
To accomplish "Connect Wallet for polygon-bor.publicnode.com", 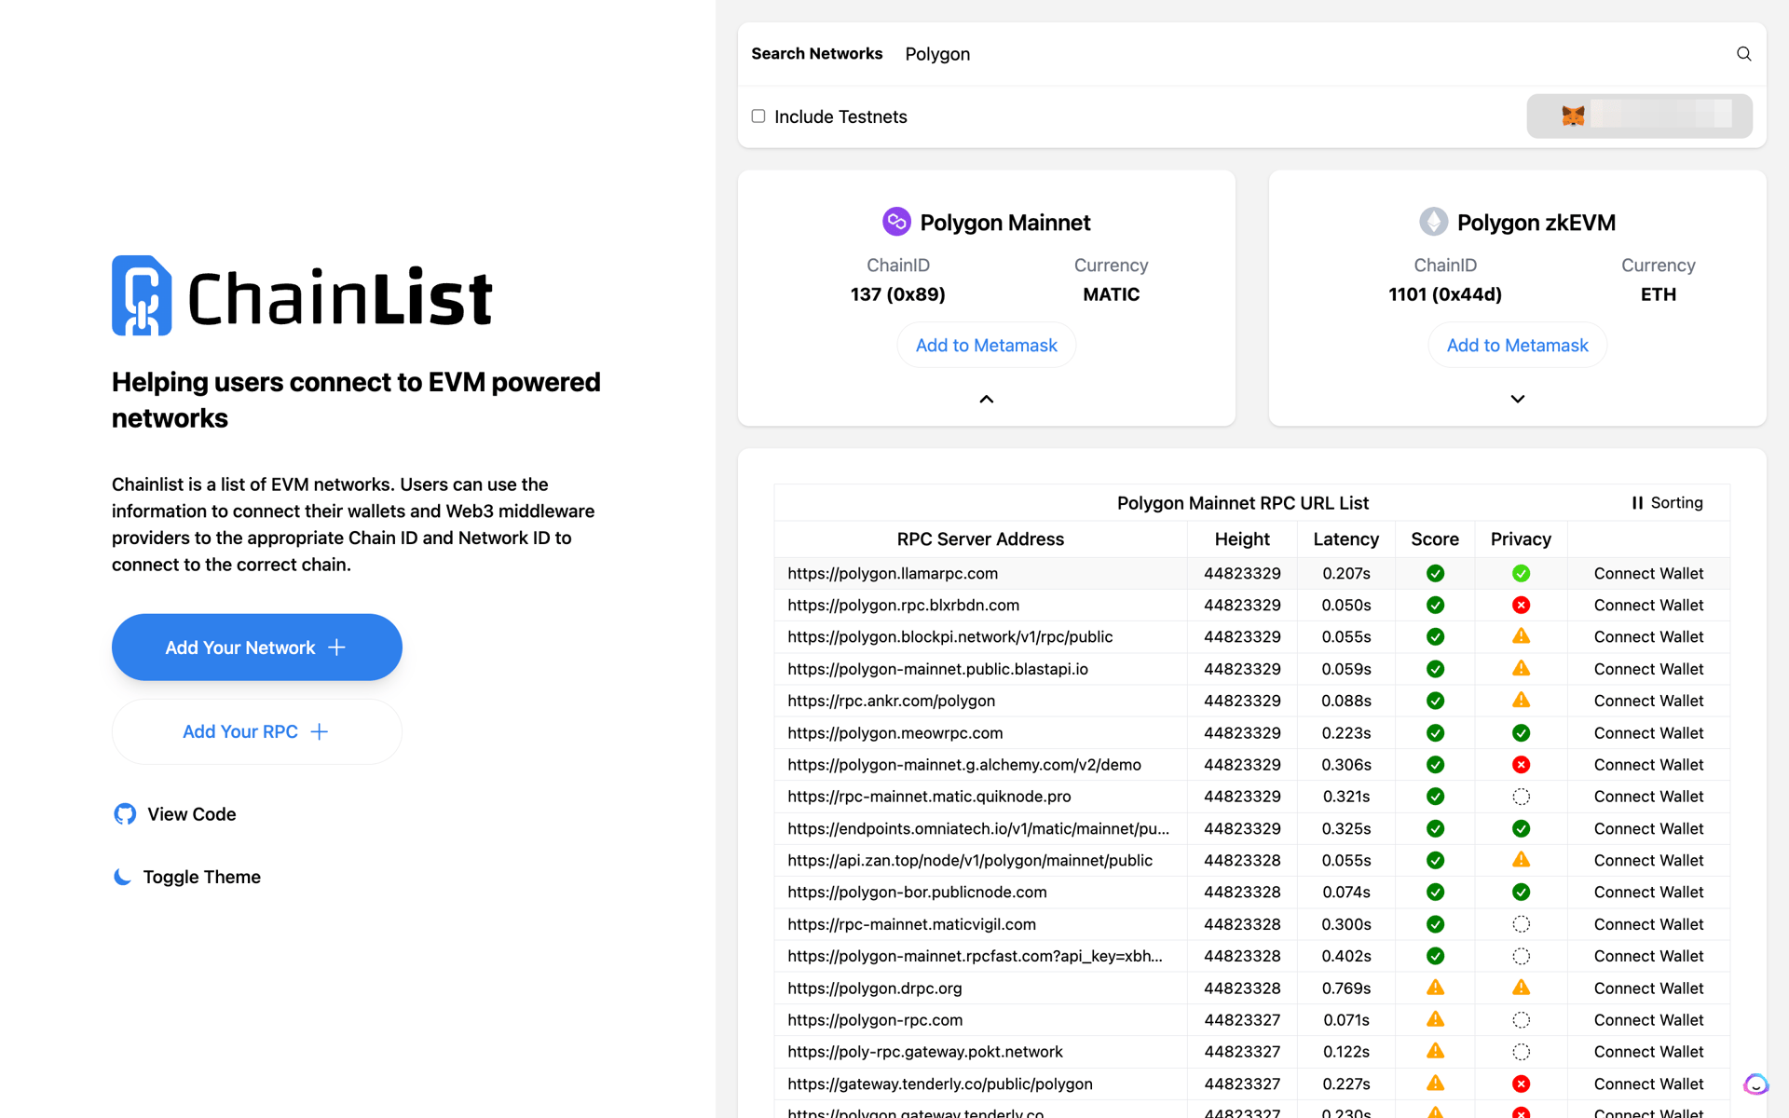I will click(1648, 893).
